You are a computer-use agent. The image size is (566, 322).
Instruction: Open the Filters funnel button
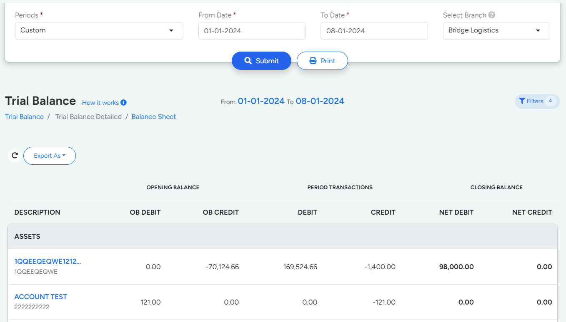(x=537, y=101)
